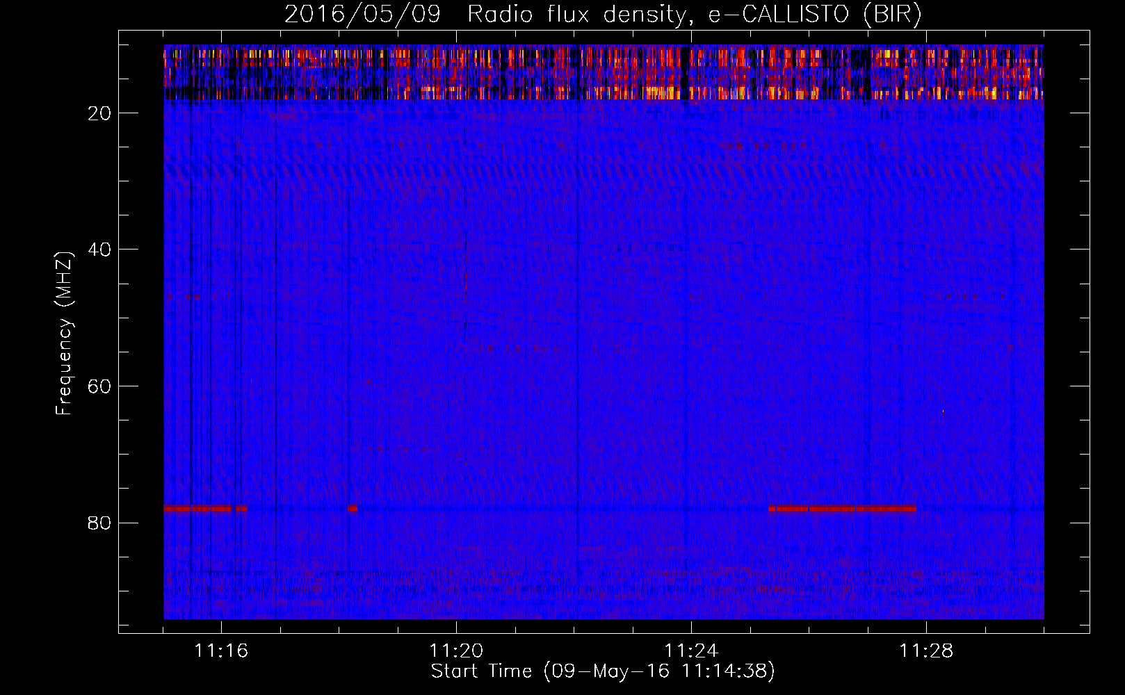The image size is (1125, 695).
Task: Click the "60" frequency tick label
Action: [99, 386]
